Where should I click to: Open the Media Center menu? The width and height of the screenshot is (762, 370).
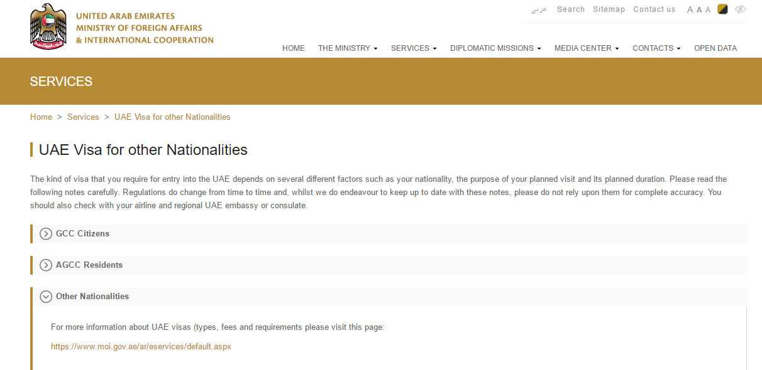587,48
